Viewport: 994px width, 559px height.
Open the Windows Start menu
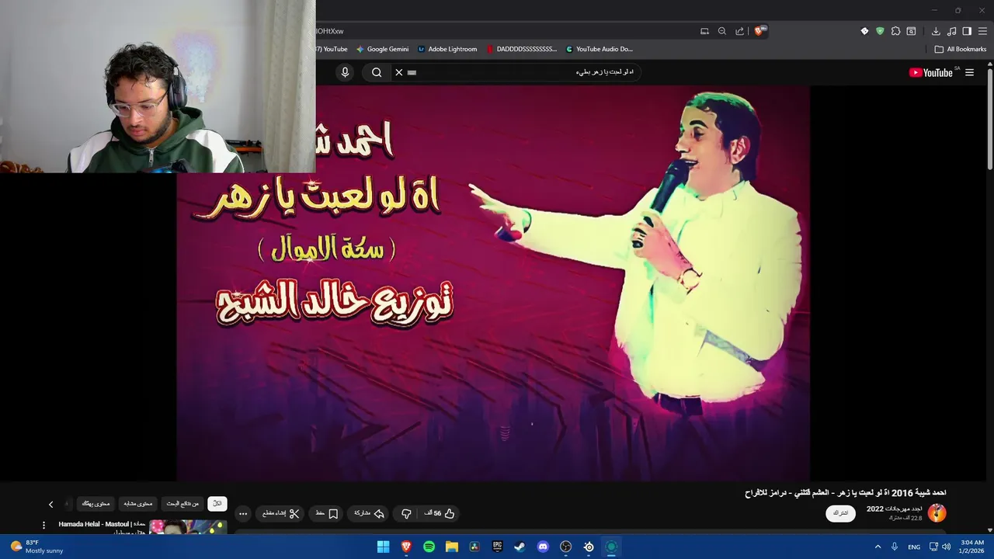coord(383,547)
